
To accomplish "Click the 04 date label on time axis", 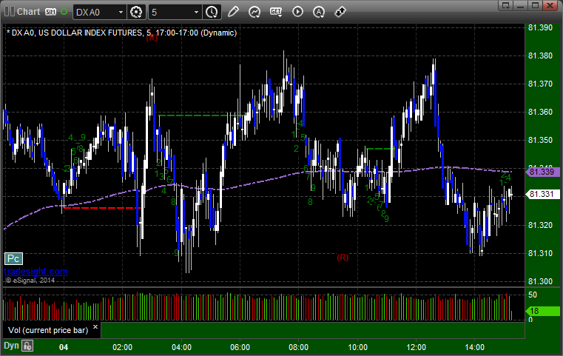I will click(x=64, y=347).
